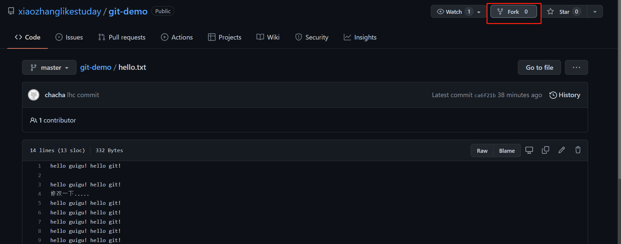Open the master branch selector
Screen dimensions: 621x244
[49, 68]
